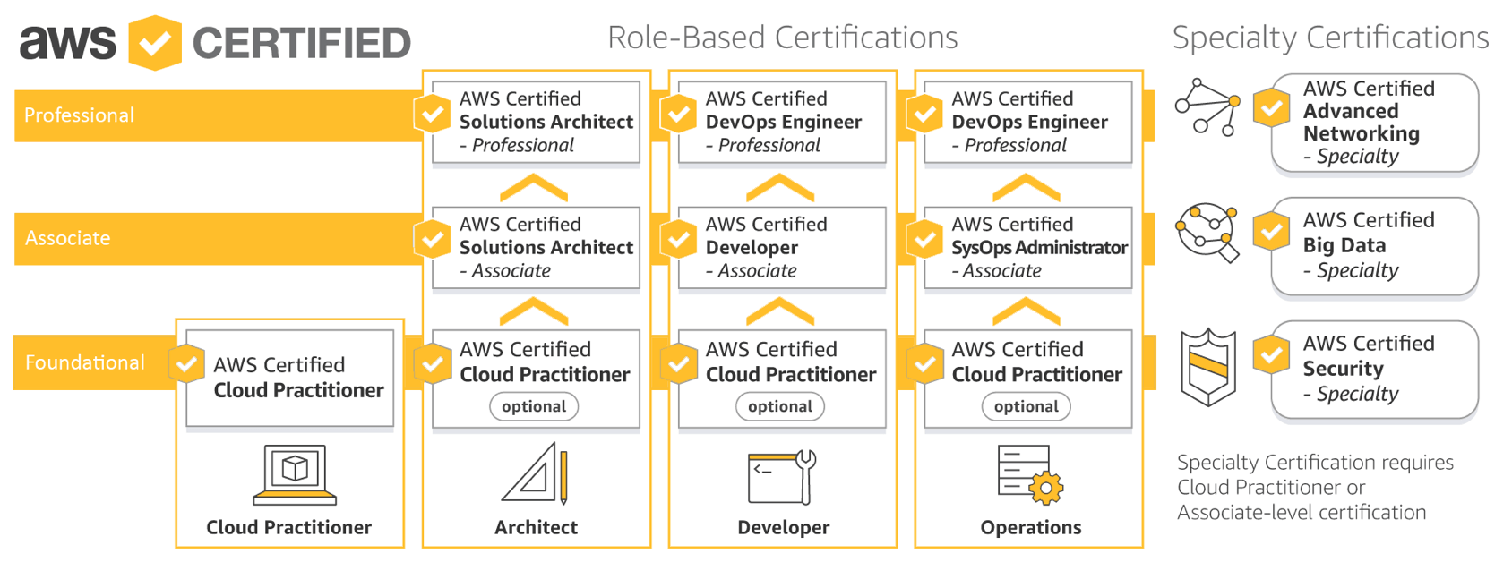Click the orange hexagon checkmark beside CERTIFIED heading
Screen dimensions: 1512x562
click(155, 42)
